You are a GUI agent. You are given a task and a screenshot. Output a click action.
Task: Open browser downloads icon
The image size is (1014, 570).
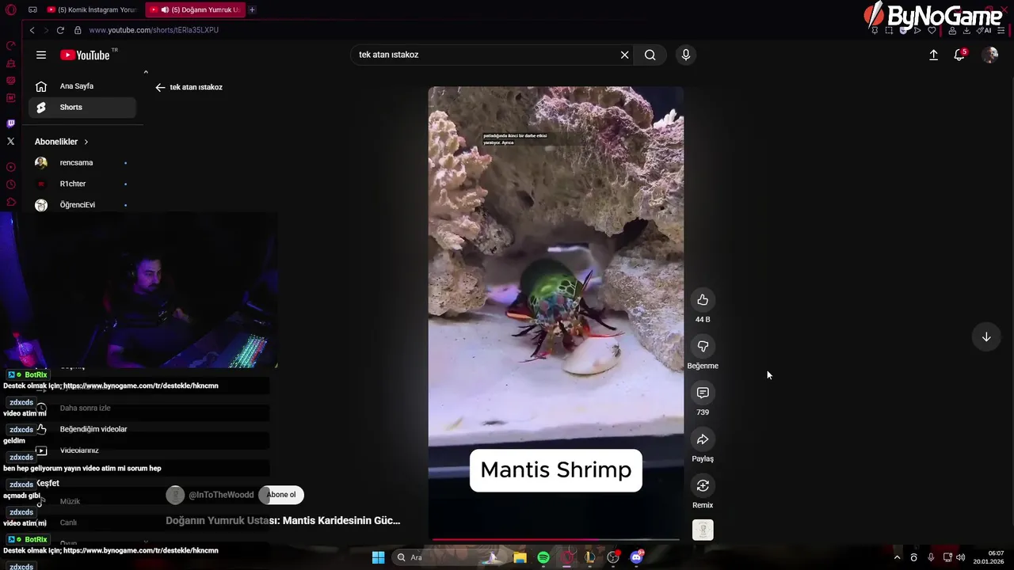pyautogui.click(x=966, y=30)
